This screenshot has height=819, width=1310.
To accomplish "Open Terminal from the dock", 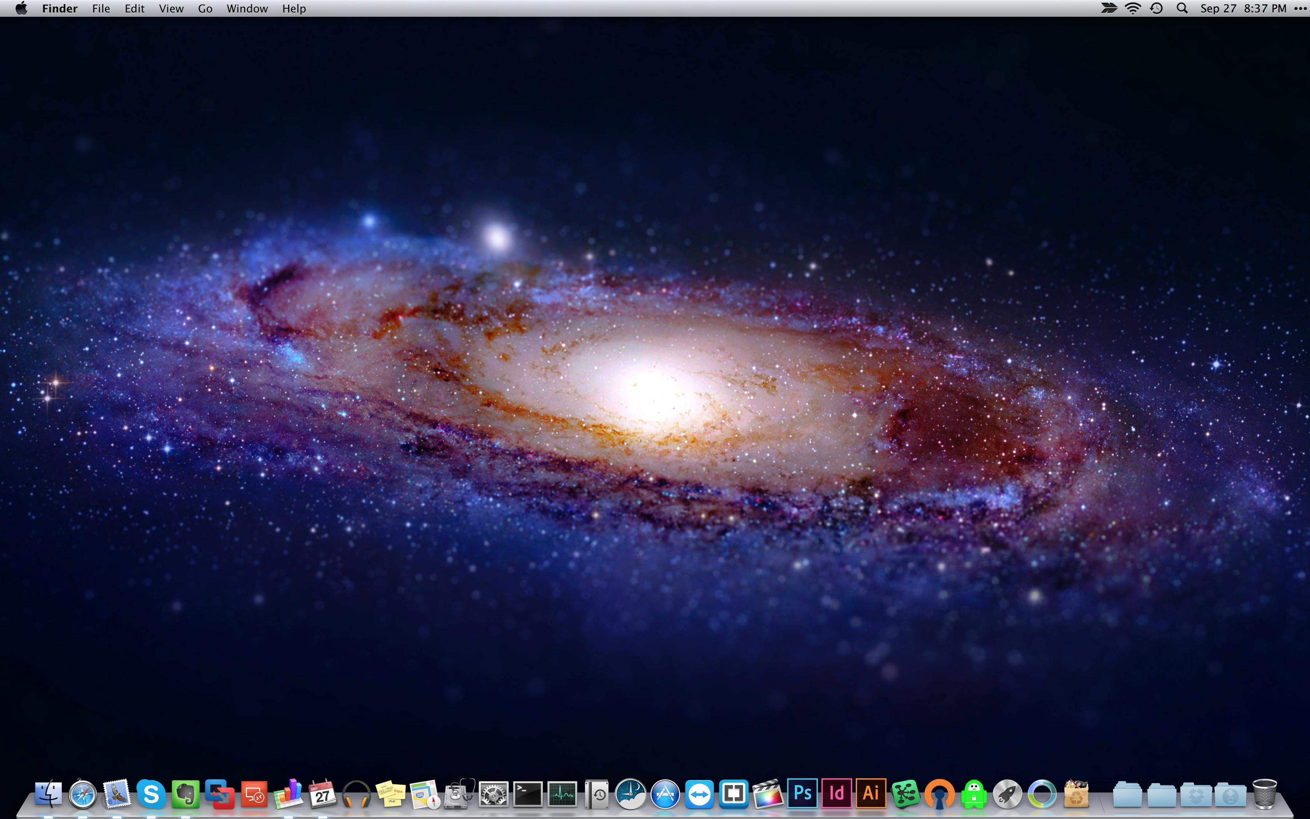I will tap(528, 794).
